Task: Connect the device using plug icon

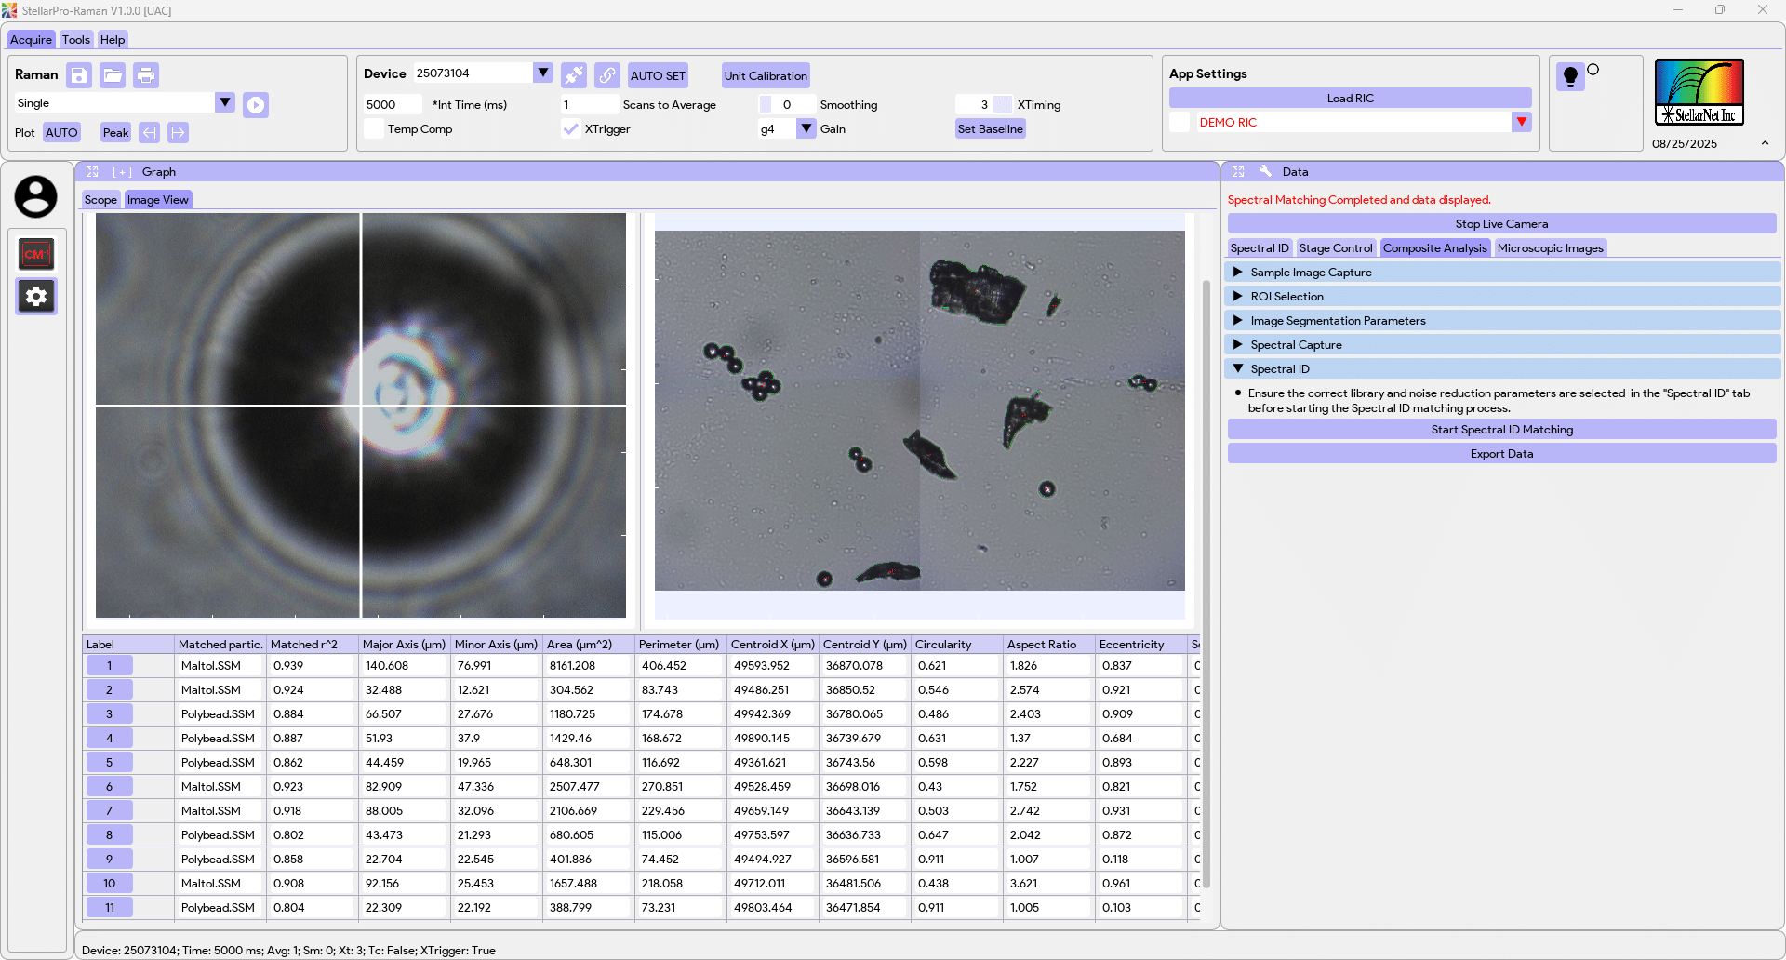Action: 574,75
